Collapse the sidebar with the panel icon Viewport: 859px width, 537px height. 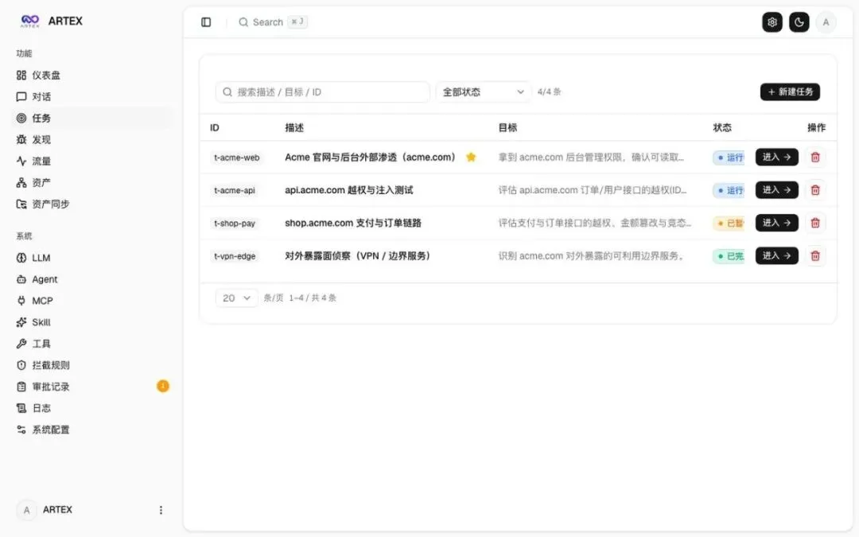tap(206, 22)
